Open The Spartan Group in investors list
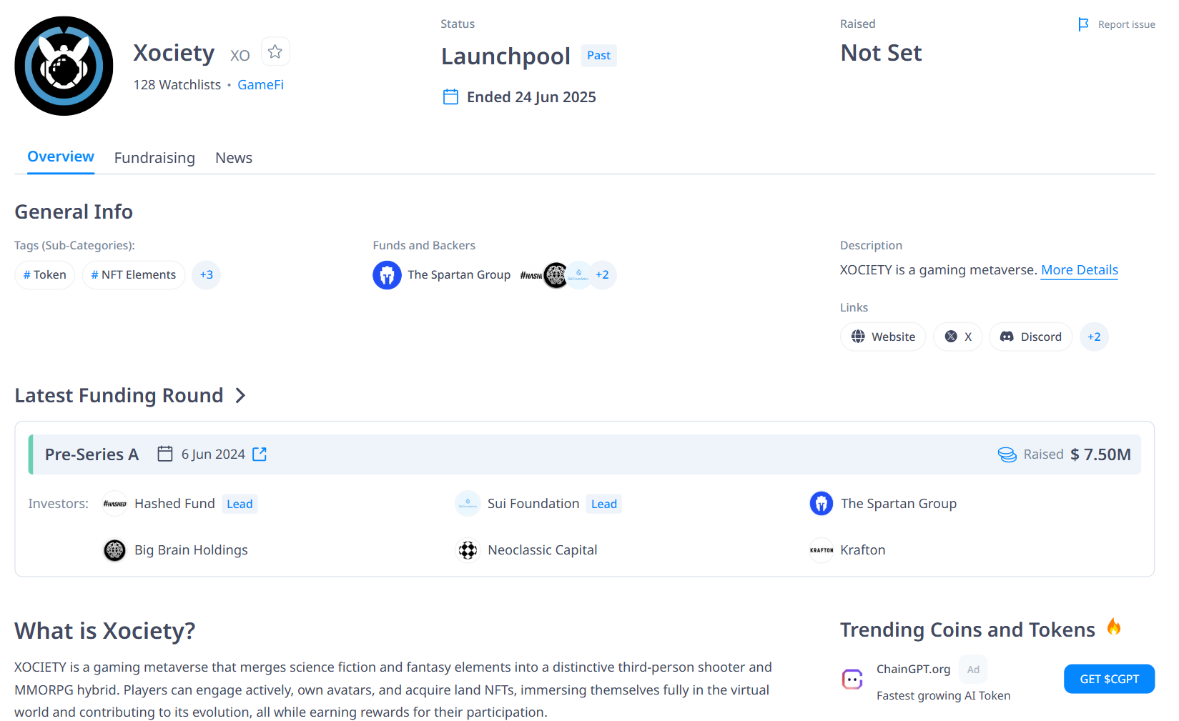Image resolution: width=1179 pixels, height=721 pixels. [899, 504]
